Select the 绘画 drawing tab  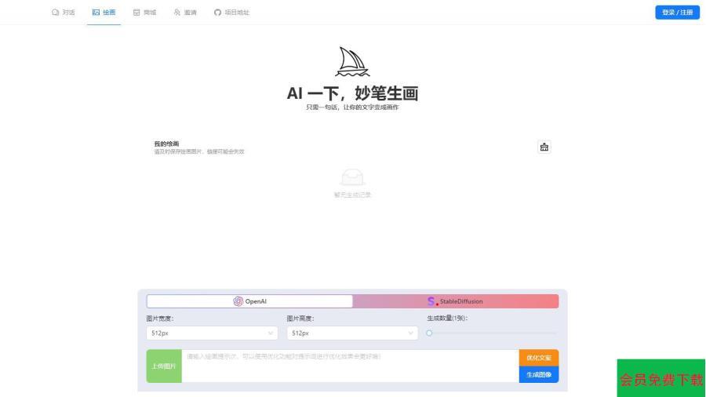(104, 13)
